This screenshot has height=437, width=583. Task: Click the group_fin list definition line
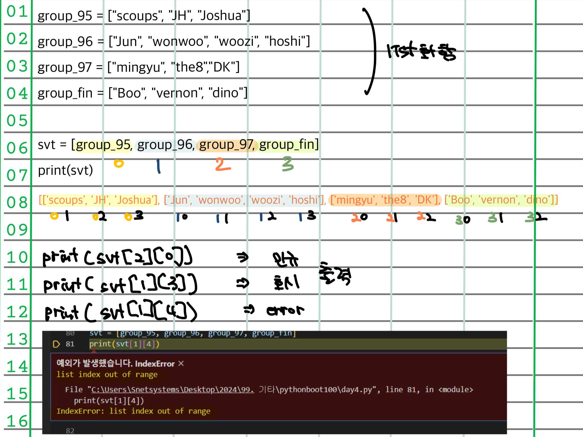pos(142,93)
